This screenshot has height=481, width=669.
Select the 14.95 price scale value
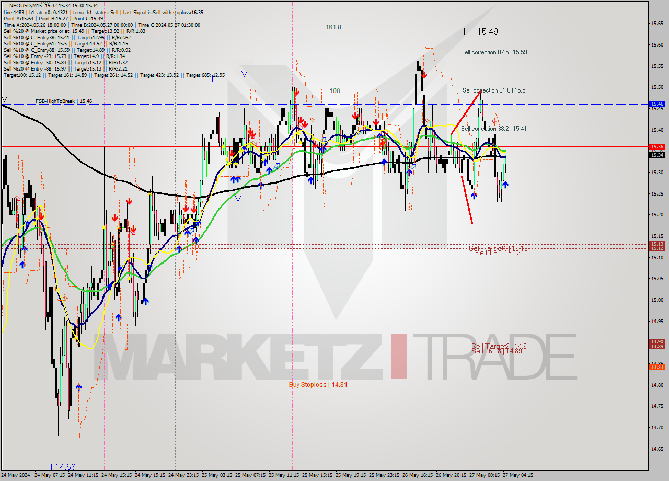tap(657, 320)
